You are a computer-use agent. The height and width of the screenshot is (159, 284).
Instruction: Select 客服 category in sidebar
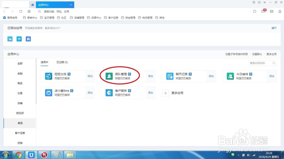point(20,123)
